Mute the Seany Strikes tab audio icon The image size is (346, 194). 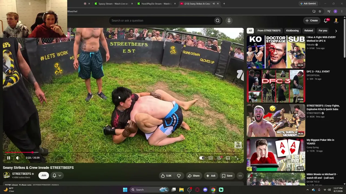coord(214,4)
